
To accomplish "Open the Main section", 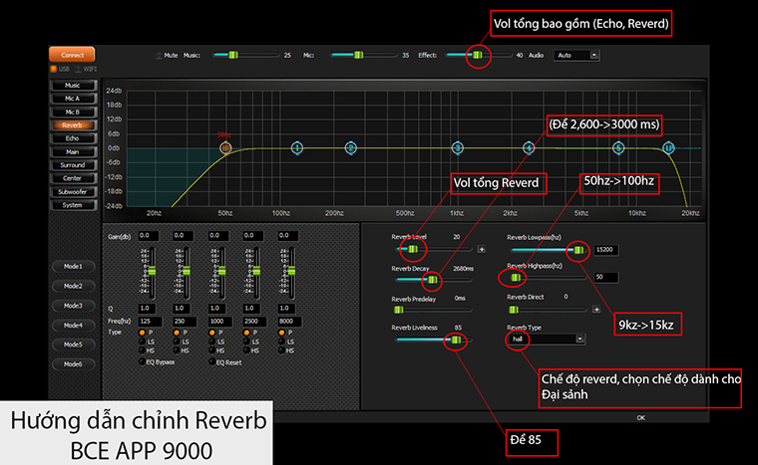I will (x=73, y=152).
